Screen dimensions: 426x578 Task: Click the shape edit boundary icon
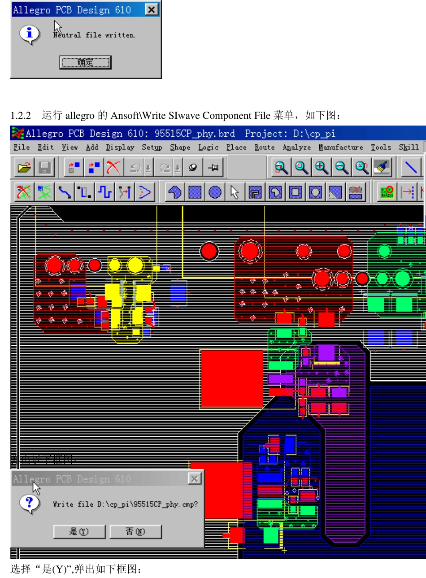pos(255,192)
